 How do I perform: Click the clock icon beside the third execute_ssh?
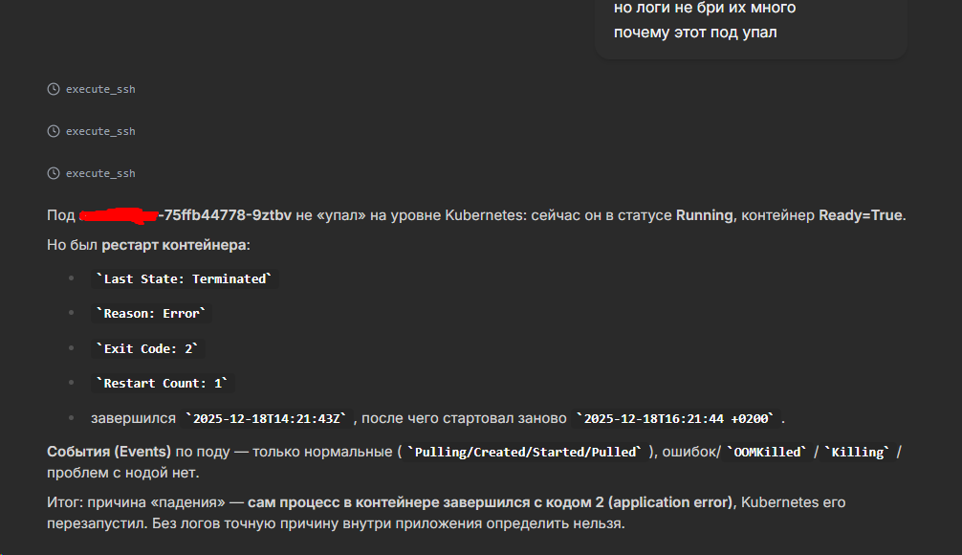(x=54, y=173)
